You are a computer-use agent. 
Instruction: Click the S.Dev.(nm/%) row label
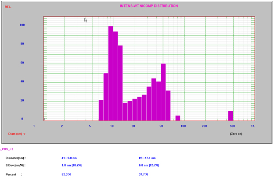tap(15, 166)
